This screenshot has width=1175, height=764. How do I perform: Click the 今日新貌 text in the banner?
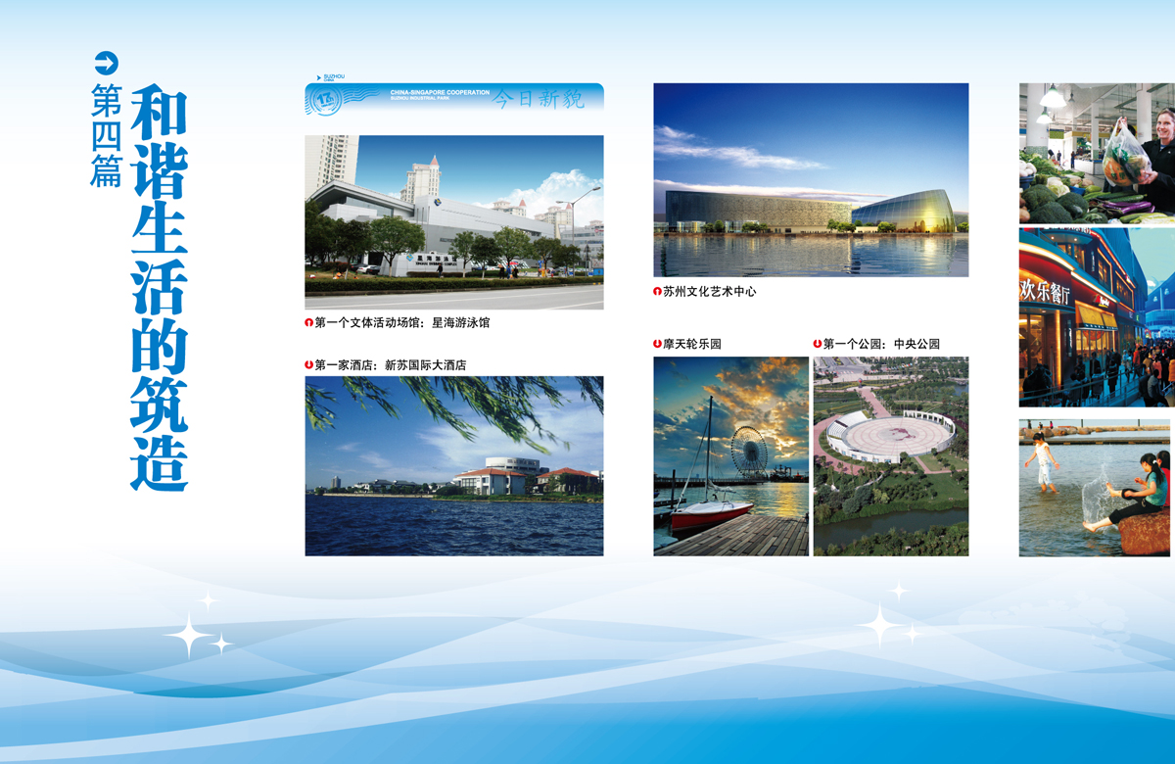click(537, 100)
